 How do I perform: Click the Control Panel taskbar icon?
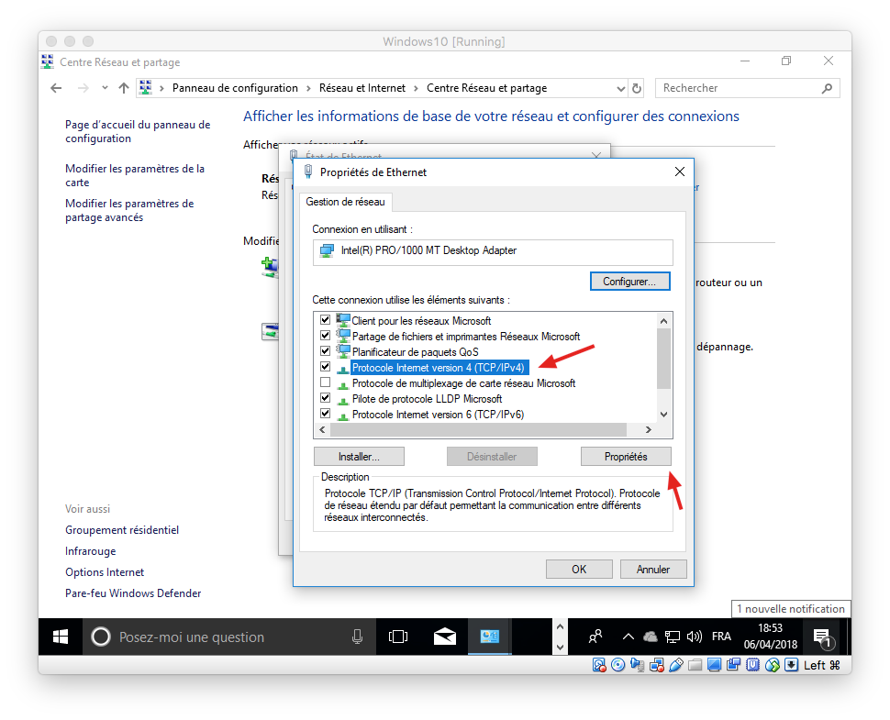click(490, 637)
